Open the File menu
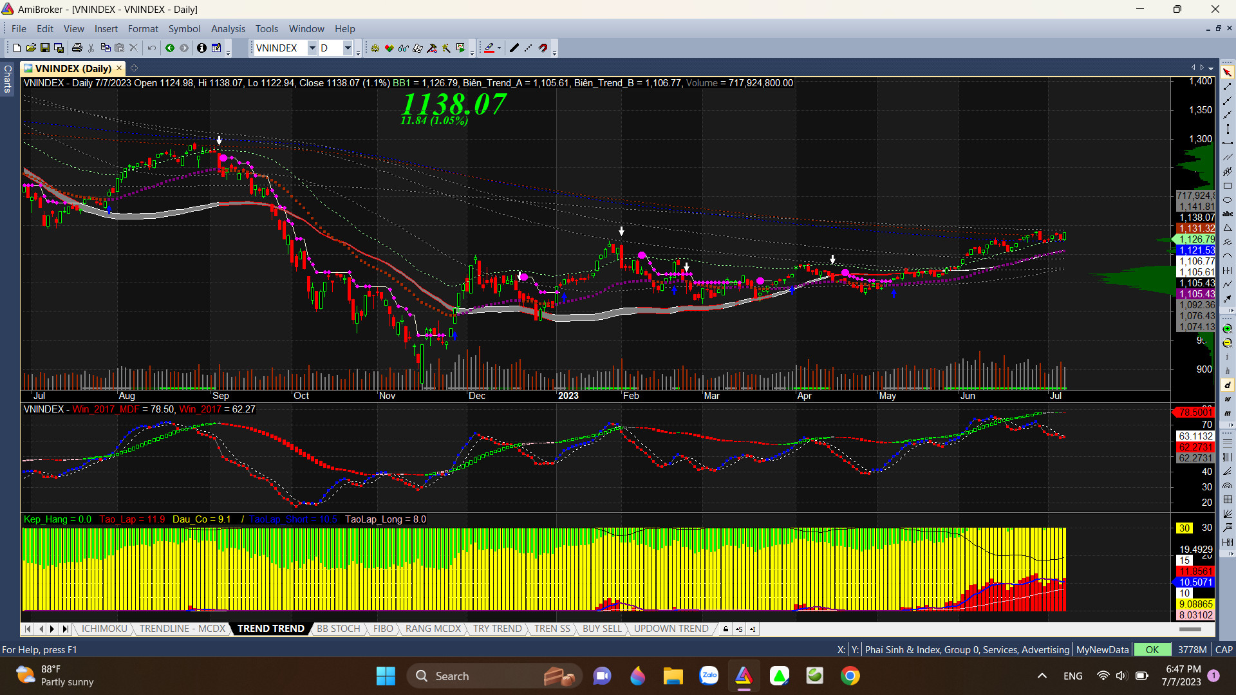Image resolution: width=1236 pixels, height=695 pixels. [x=19, y=29]
